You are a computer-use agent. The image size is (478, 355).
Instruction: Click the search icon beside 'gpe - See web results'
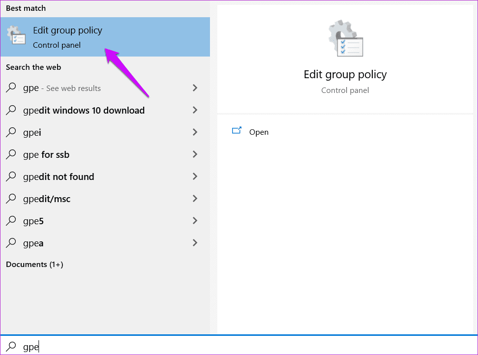click(x=11, y=88)
